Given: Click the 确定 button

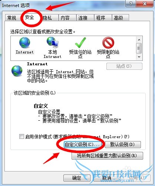Looking at the screenshot, I should click(x=77, y=178).
